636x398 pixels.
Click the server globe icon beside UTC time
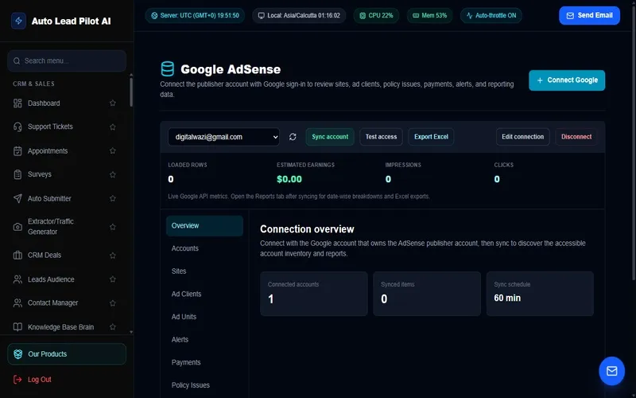(x=154, y=15)
